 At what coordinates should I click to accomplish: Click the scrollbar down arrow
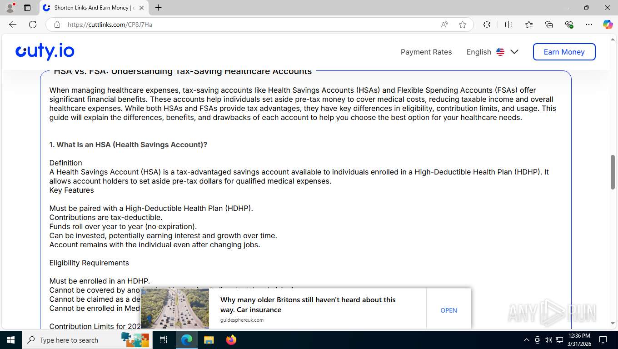point(613,323)
